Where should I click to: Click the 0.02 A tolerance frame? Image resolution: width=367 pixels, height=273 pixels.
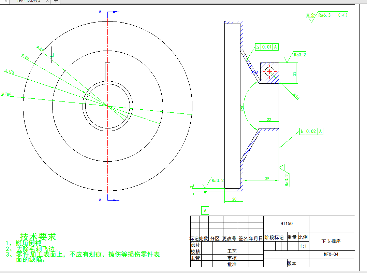click(311, 131)
